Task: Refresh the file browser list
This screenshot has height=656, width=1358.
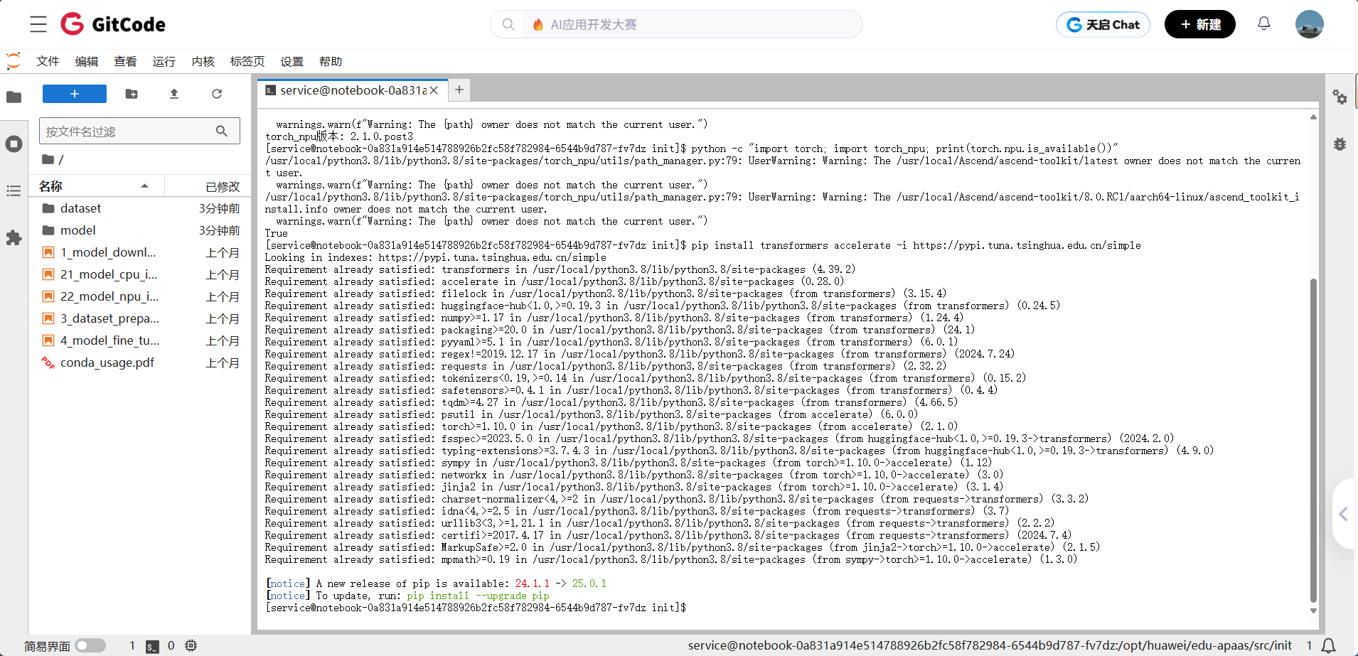Action: pos(217,94)
